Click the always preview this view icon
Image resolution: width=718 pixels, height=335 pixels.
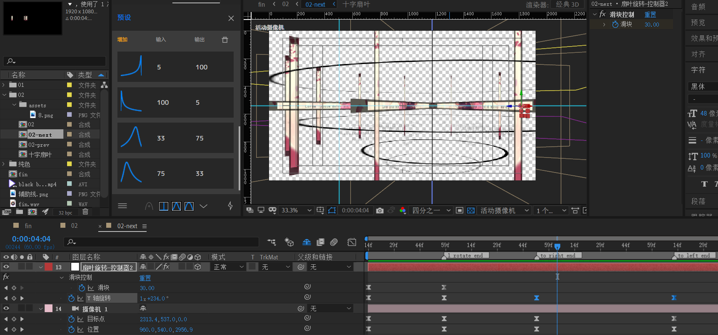pos(249,210)
